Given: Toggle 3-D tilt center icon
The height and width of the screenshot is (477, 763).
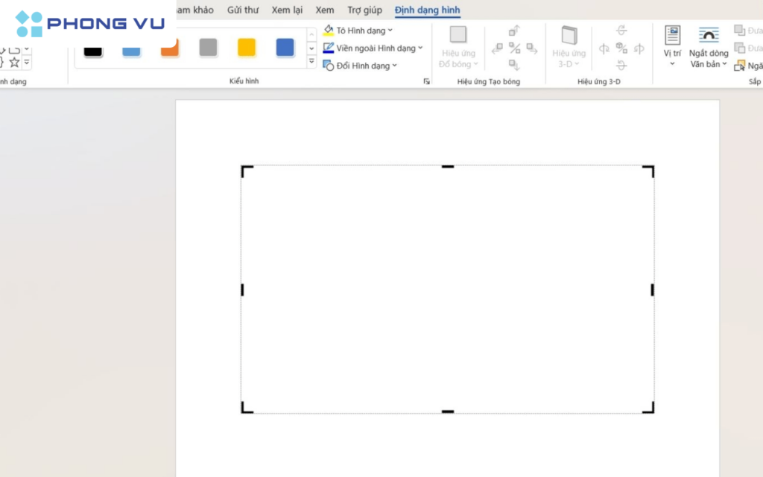Looking at the screenshot, I should tap(621, 48).
